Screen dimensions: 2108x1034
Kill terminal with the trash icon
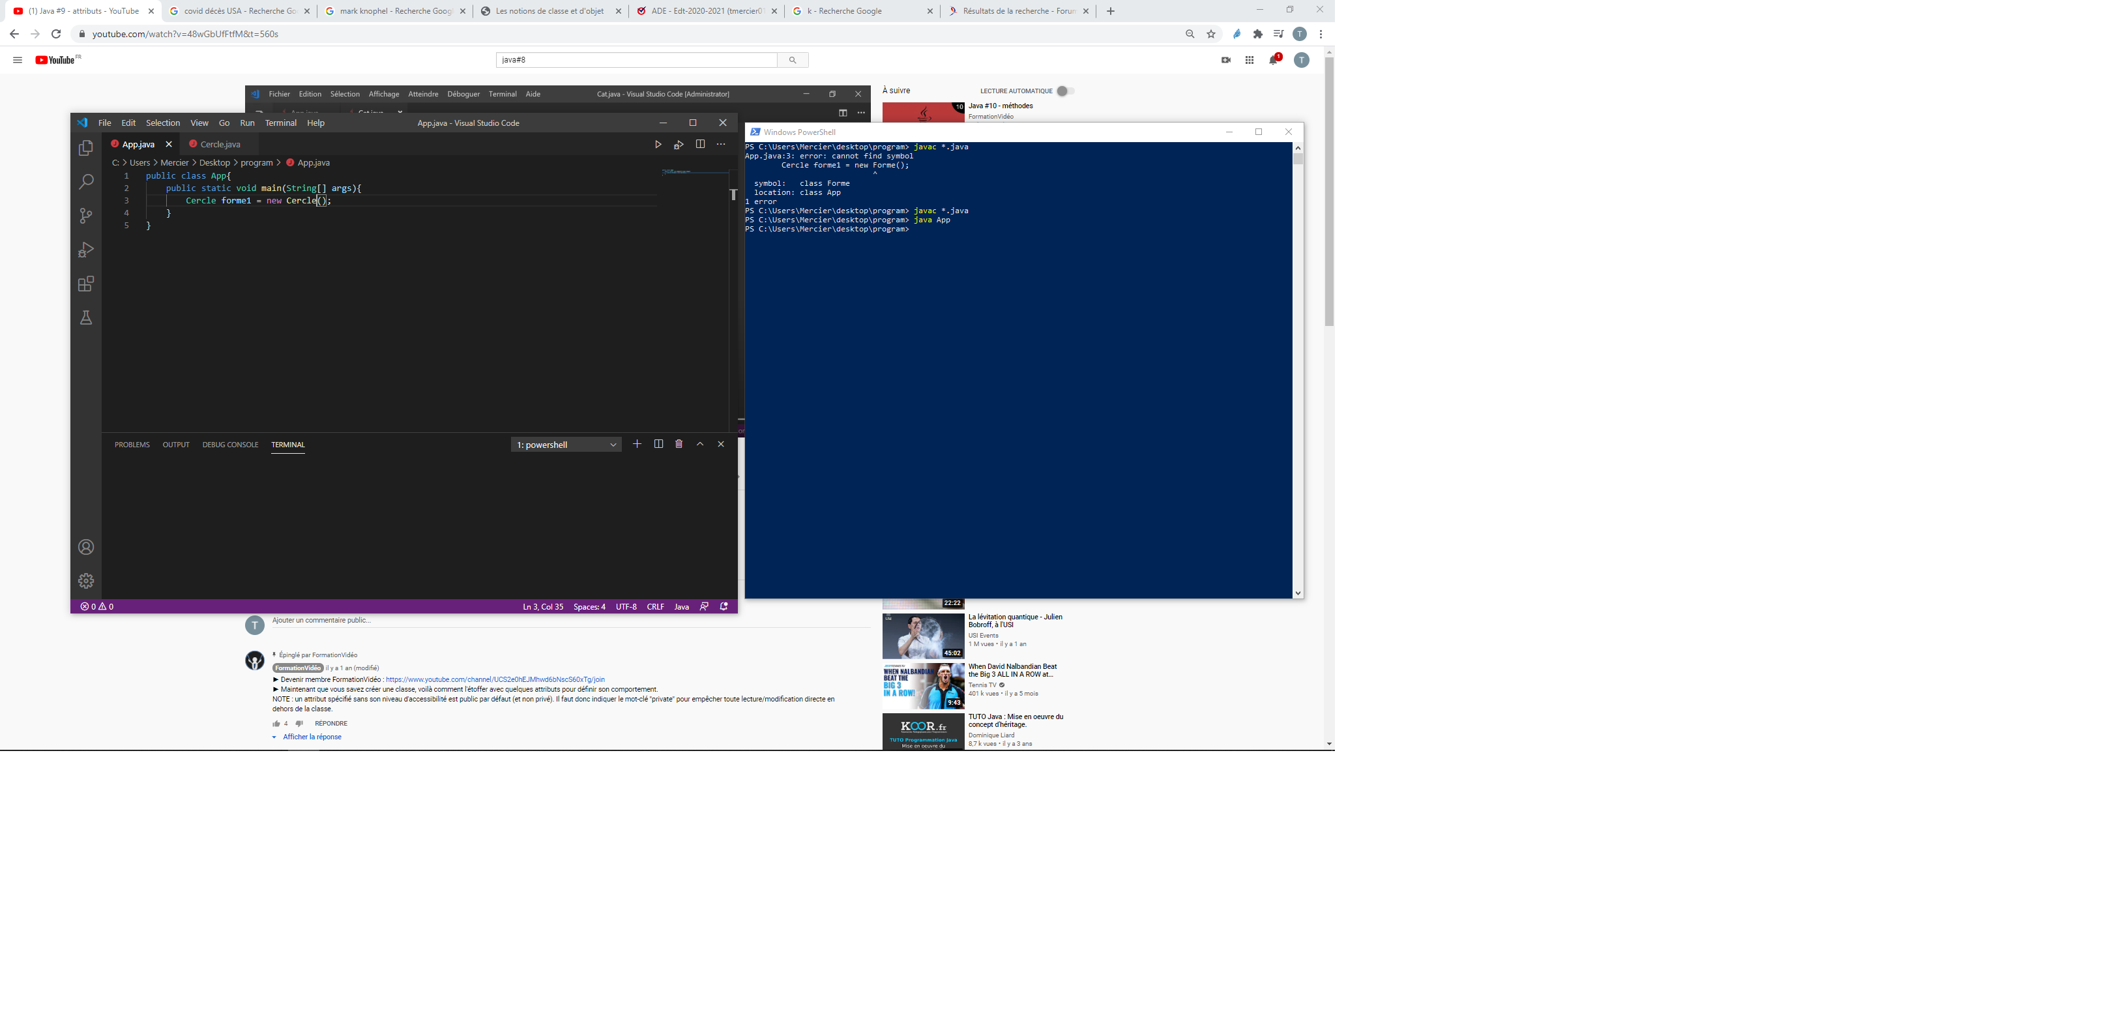coord(679,444)
